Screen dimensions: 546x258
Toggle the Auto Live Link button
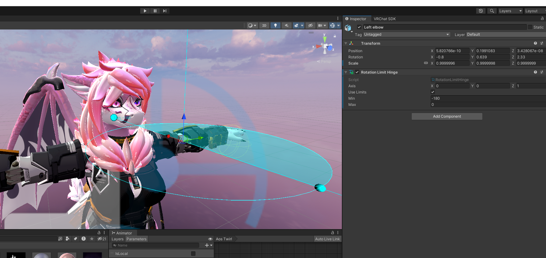(x=328, y=239)
